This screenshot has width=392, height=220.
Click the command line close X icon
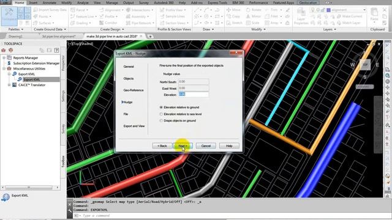click(x=70, y=205)
